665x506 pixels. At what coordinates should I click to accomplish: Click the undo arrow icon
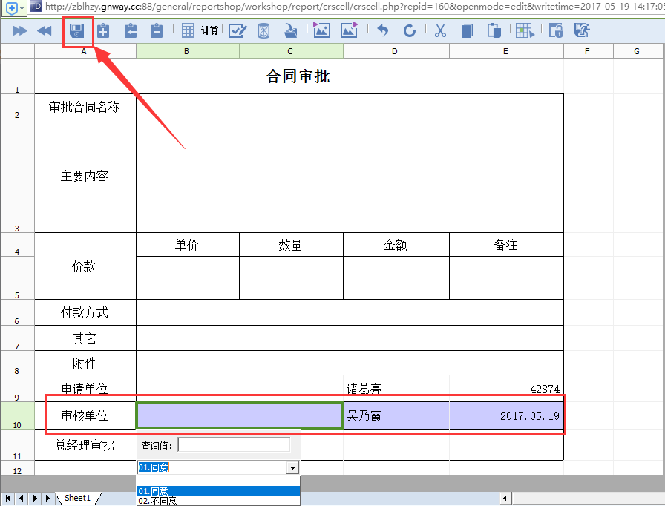(382, 30)
